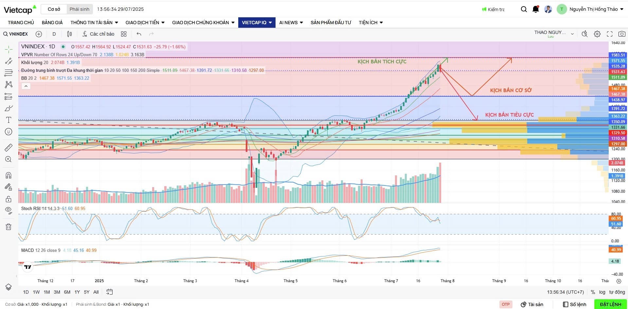628x309 pixels.
Task: Add a symbol to compare with VNINDEX
Action: 39,34
